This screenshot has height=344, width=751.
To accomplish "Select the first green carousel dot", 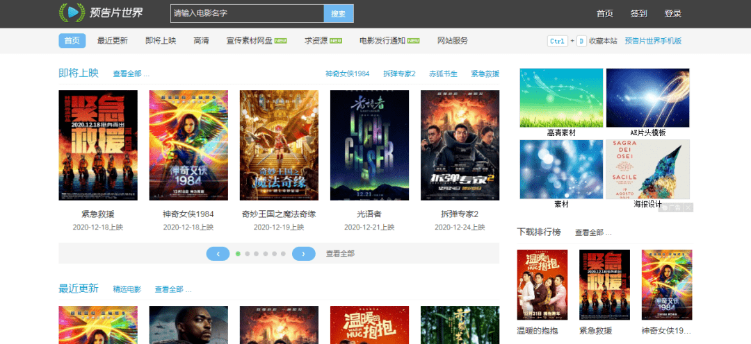I will [x=238, y=254].
